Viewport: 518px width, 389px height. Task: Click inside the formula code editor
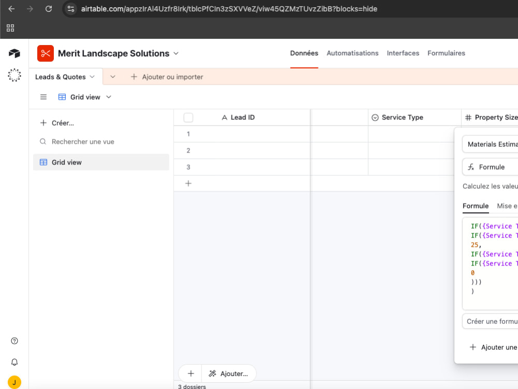(x=491, y=263)
